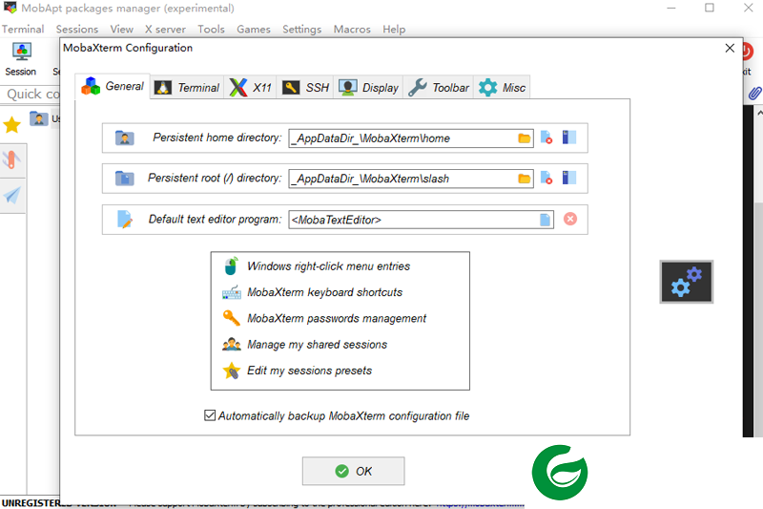Switch to the X11 tab
The image size is (763, 509).
pyautogui.click(x=250, y=88)
